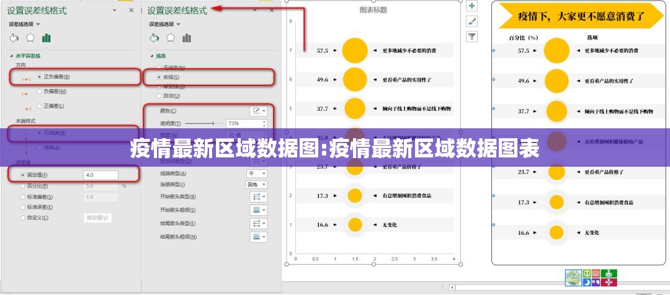
Task: Open the 颜色 line color dropdown
Action: tap(258, 111)
